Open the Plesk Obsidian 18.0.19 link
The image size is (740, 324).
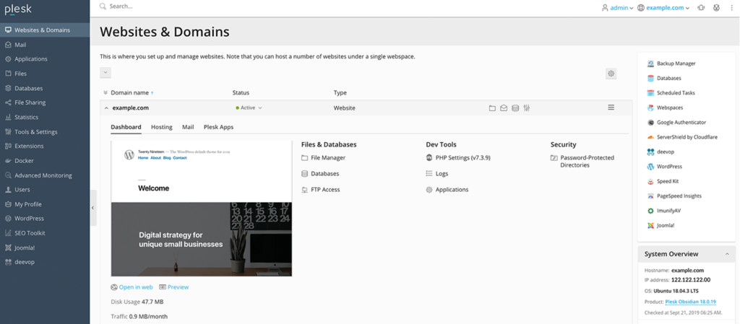coord(690,302)
